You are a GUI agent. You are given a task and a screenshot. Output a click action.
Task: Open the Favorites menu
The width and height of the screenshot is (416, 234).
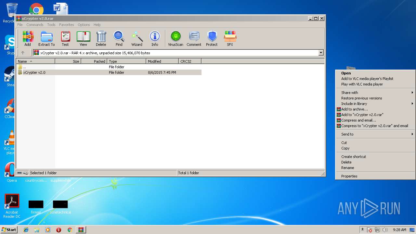[66, 25]
